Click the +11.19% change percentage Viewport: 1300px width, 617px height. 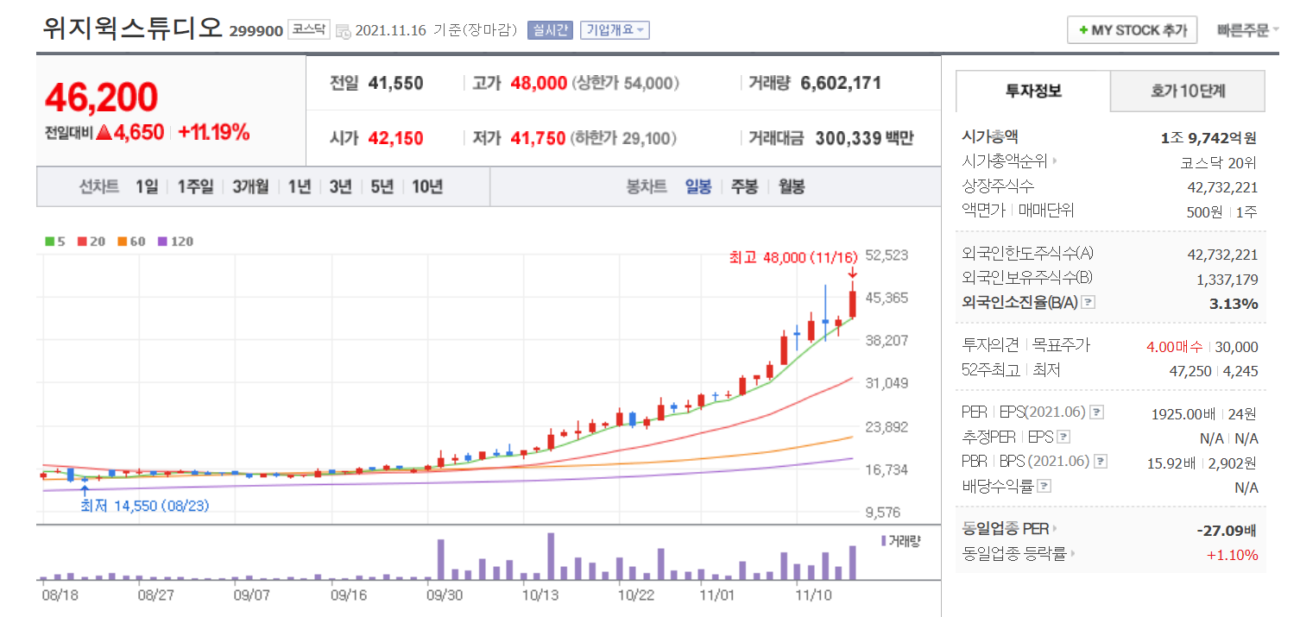pyautogui.click(x=214, y=133)
